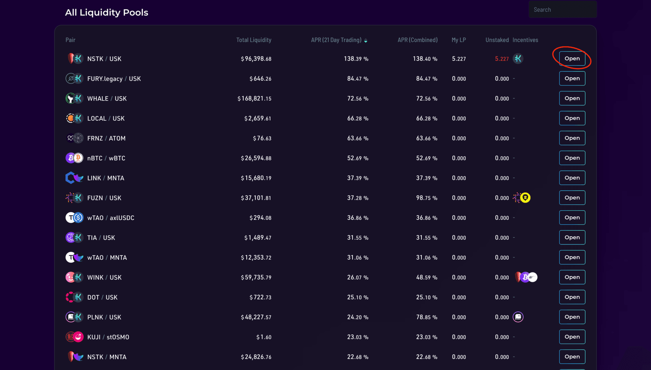Click the USK incentive icon in NSTK / USK row
This screenshot has height=370, width=651.
tap(518, 59)
